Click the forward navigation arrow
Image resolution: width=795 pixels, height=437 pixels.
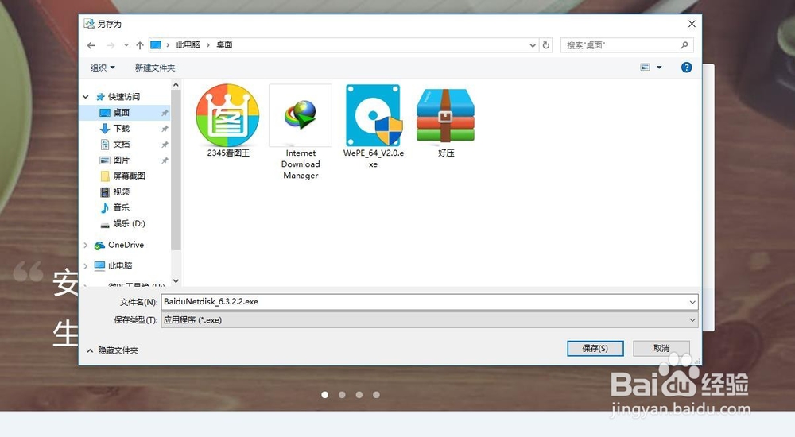tap(110, 45)
